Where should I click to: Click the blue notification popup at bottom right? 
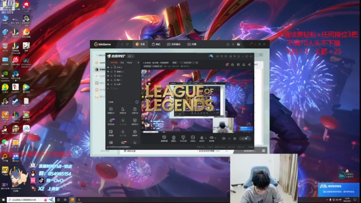[339, 189]
